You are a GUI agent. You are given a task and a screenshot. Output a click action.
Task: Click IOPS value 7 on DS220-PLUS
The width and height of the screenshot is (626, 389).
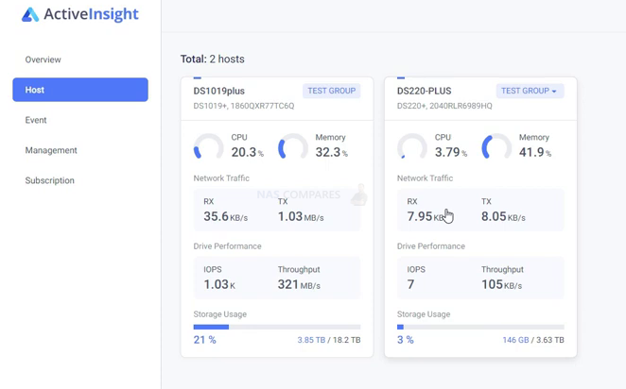[410, 284]
